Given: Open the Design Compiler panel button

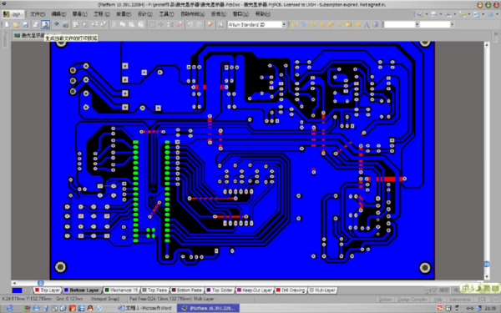Looking at the screenshot, I should tap(412, 300).
